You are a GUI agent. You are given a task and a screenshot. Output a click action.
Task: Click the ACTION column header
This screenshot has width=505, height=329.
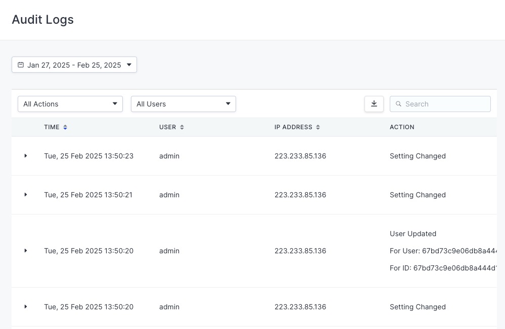point(402,127)
